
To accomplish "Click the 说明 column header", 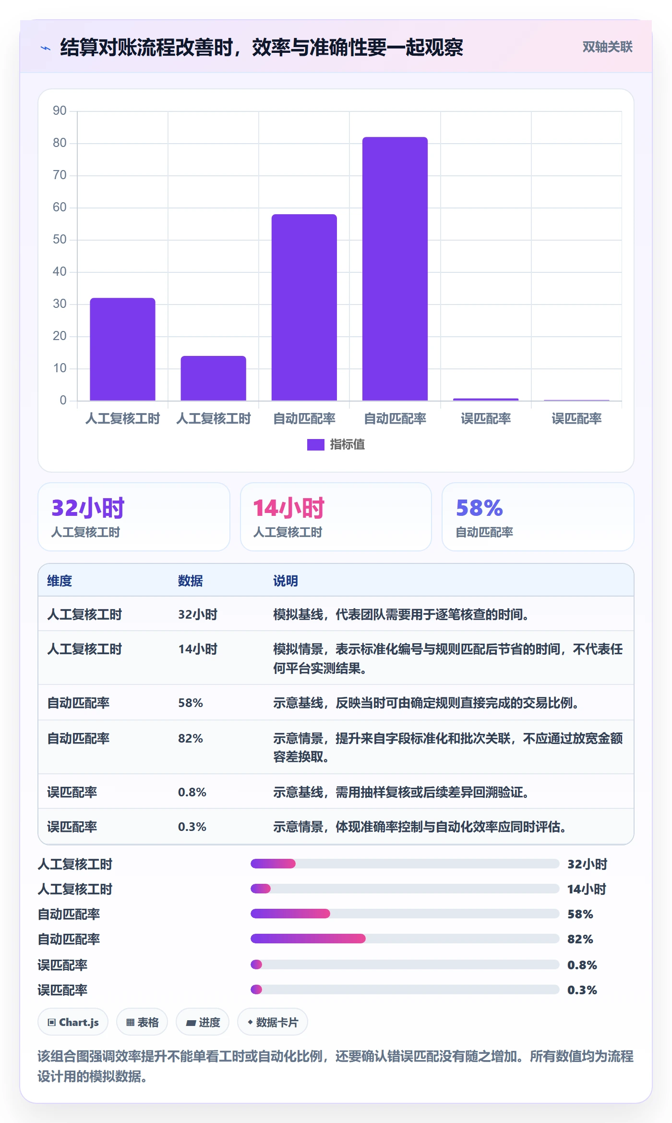I will pos(286,581).
